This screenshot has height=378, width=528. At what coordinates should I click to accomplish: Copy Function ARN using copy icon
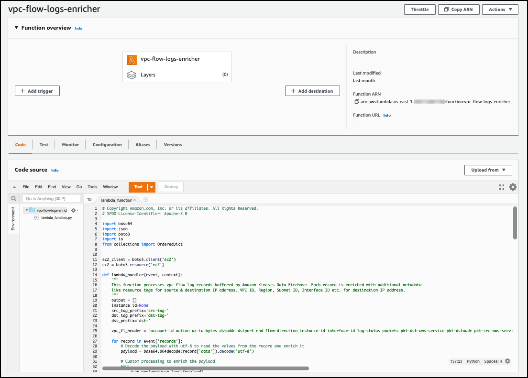pos(357,102)
